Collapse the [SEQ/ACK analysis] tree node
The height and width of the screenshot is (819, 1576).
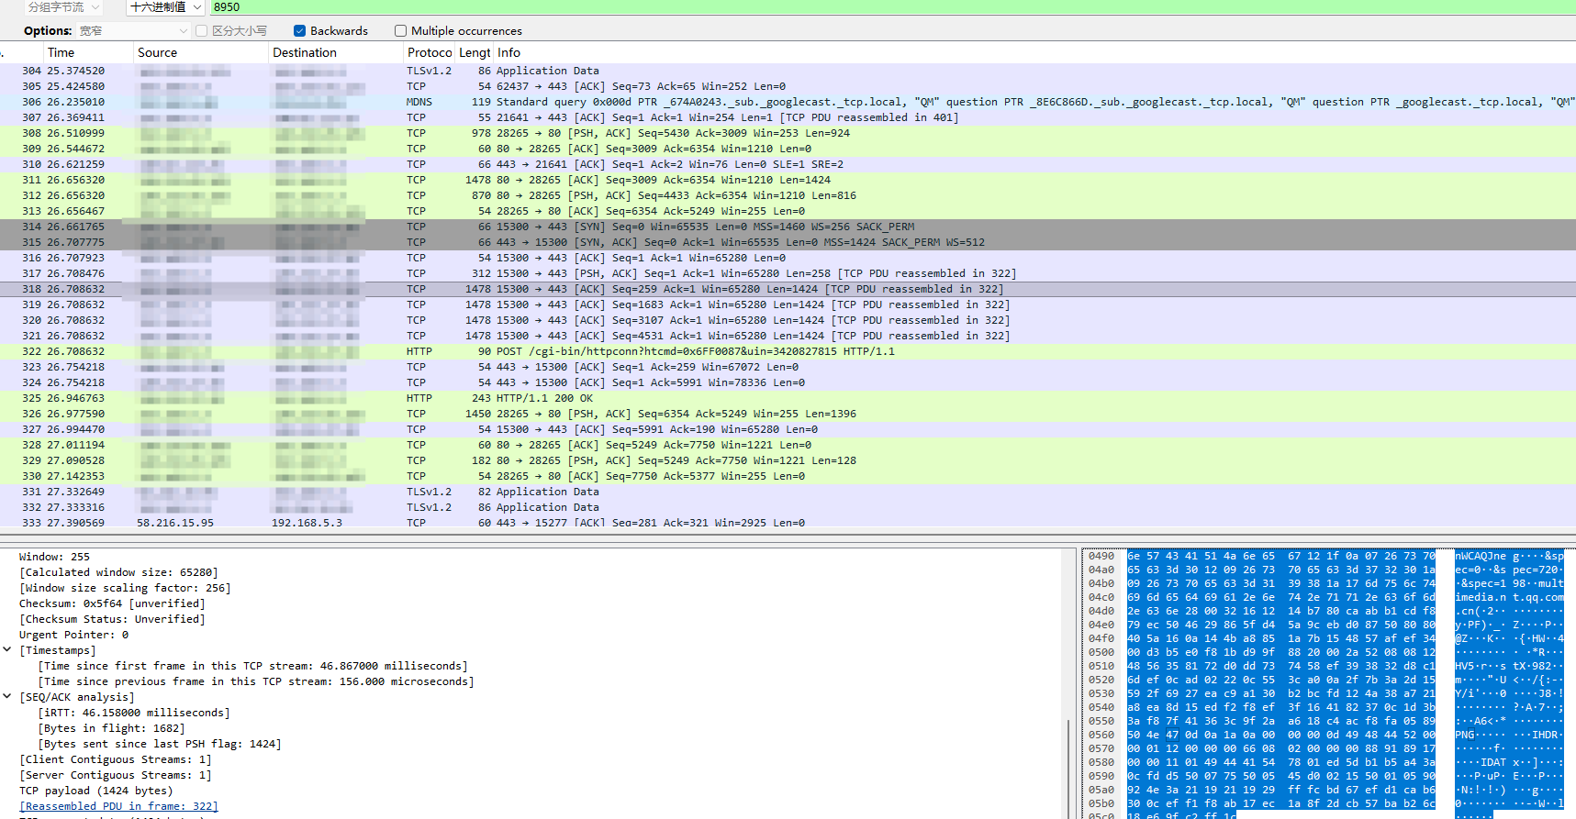tap(7, 697)
